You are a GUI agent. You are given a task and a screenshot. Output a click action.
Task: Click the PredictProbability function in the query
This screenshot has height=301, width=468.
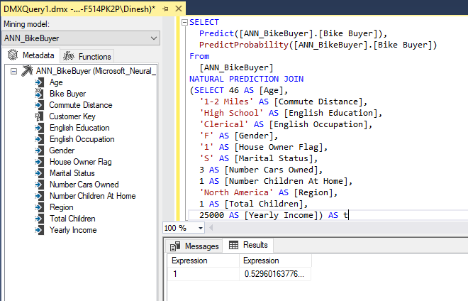click(x=243, y=45)
